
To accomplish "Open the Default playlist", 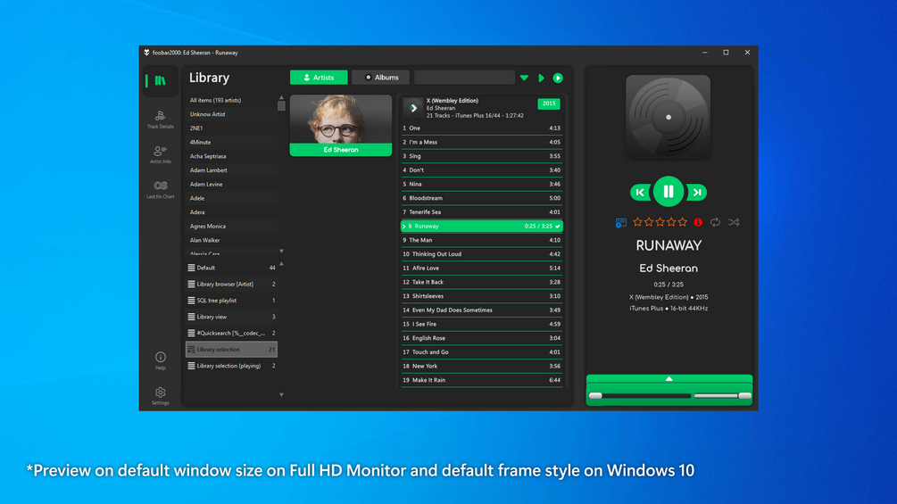I will coord(232,268).
